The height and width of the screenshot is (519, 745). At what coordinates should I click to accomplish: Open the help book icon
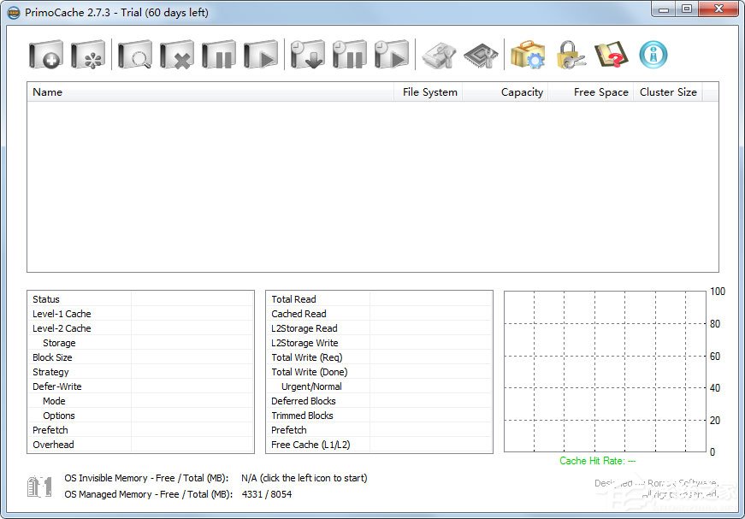[x=611, y=56]
